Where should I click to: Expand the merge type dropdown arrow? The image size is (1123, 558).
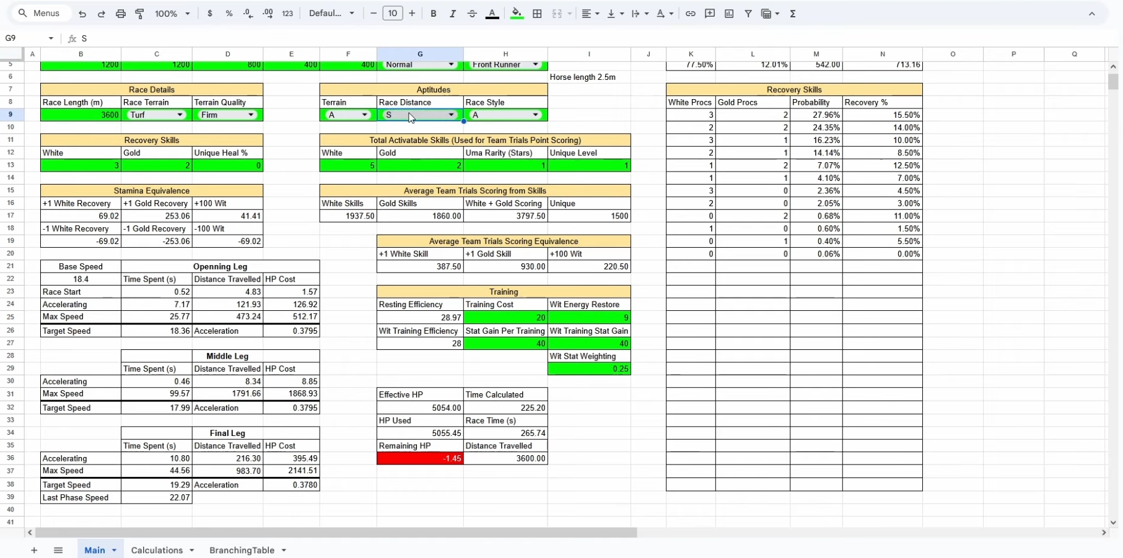569,14
